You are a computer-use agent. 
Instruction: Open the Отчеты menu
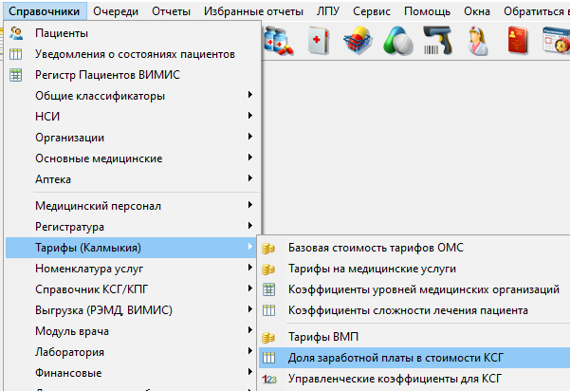pyautogui.click(x=171, y=11)
